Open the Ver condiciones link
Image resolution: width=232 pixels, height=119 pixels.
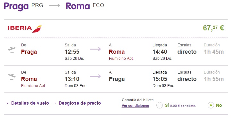(x=135, y=106)
